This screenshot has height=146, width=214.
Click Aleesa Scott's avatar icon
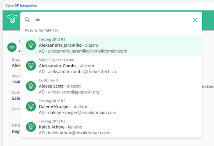pyautogui.click(x=31, y=86)
